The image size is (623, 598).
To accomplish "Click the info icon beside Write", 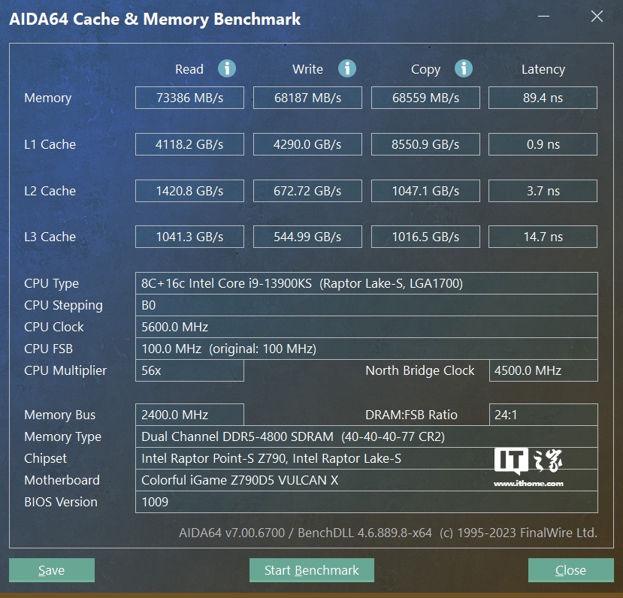I will [346, 68].
